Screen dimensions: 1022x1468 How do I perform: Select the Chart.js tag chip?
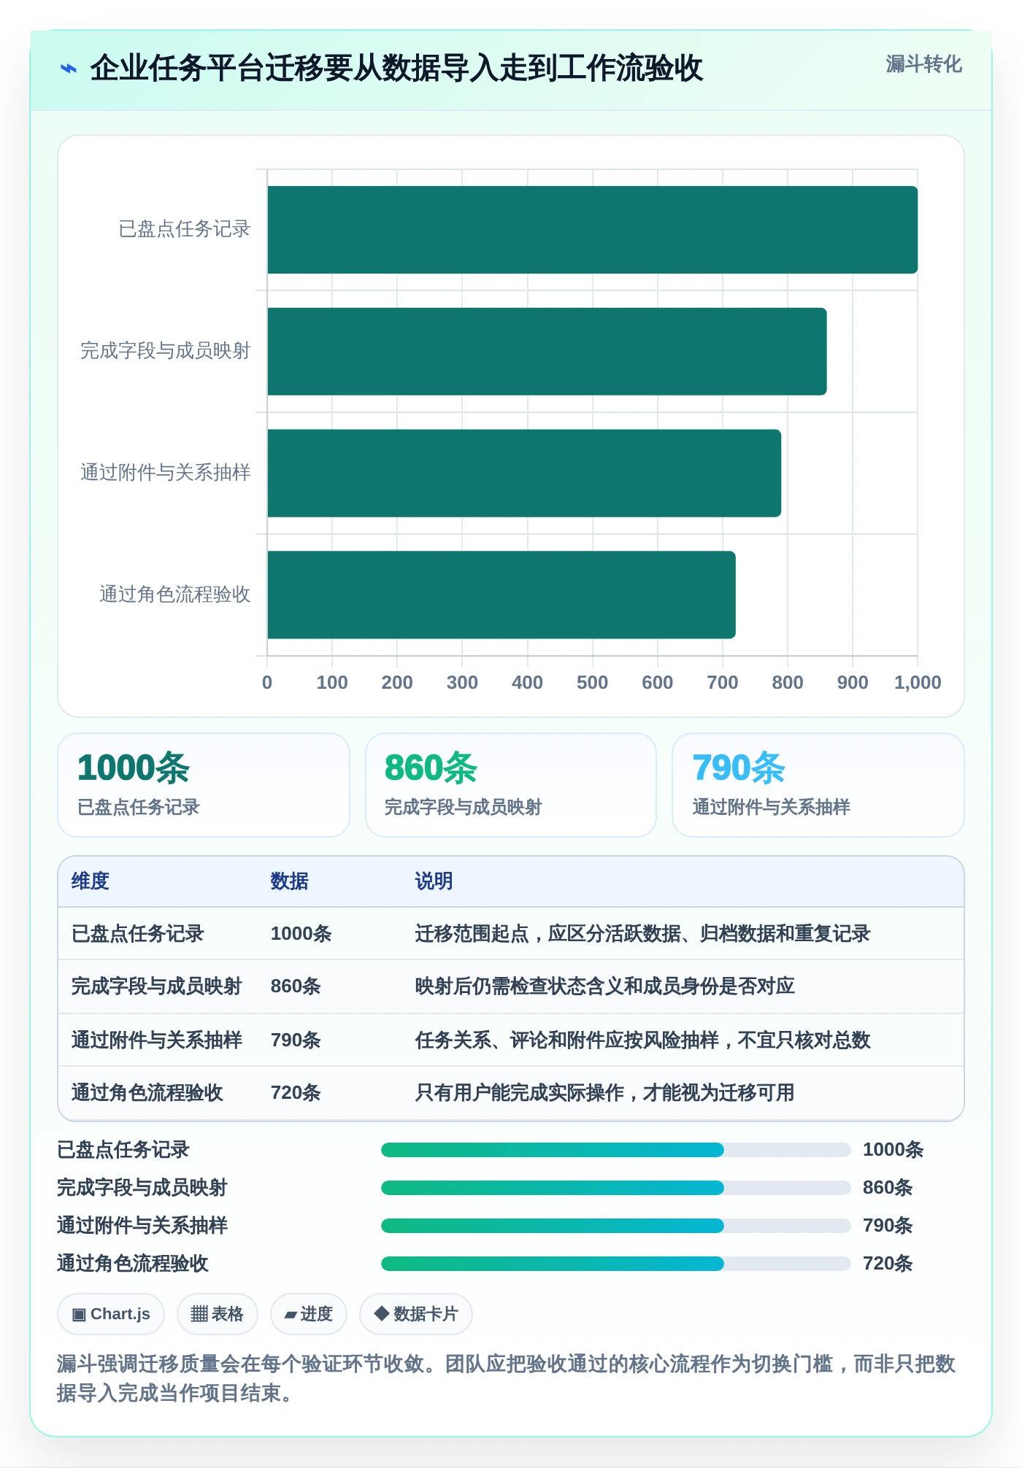click(111, 1314)
